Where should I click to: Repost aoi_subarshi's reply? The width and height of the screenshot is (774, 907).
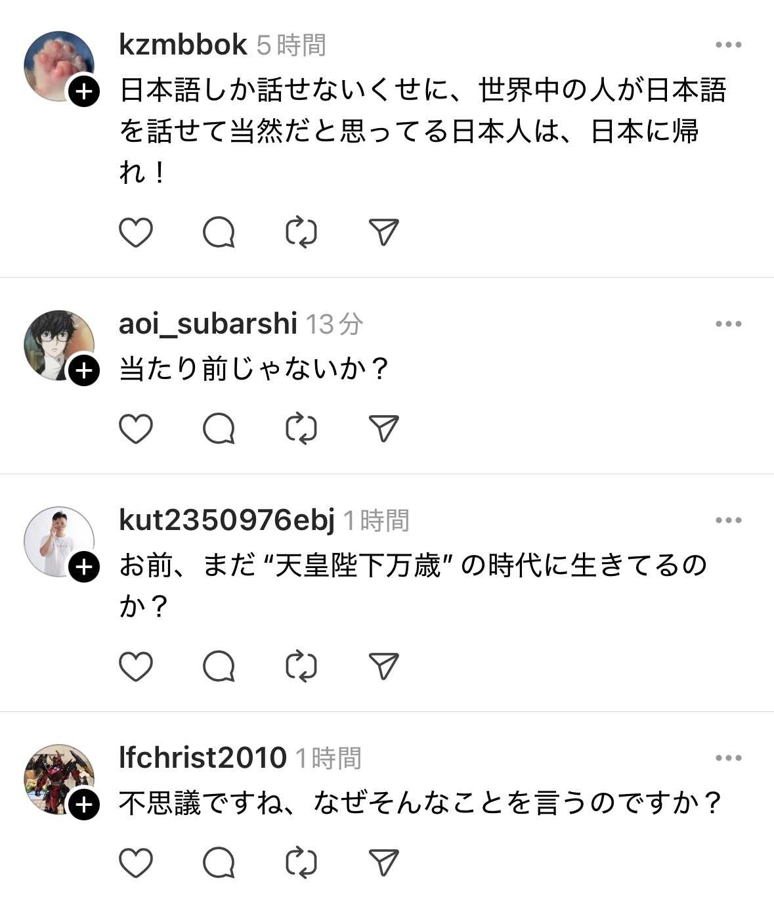301,429
